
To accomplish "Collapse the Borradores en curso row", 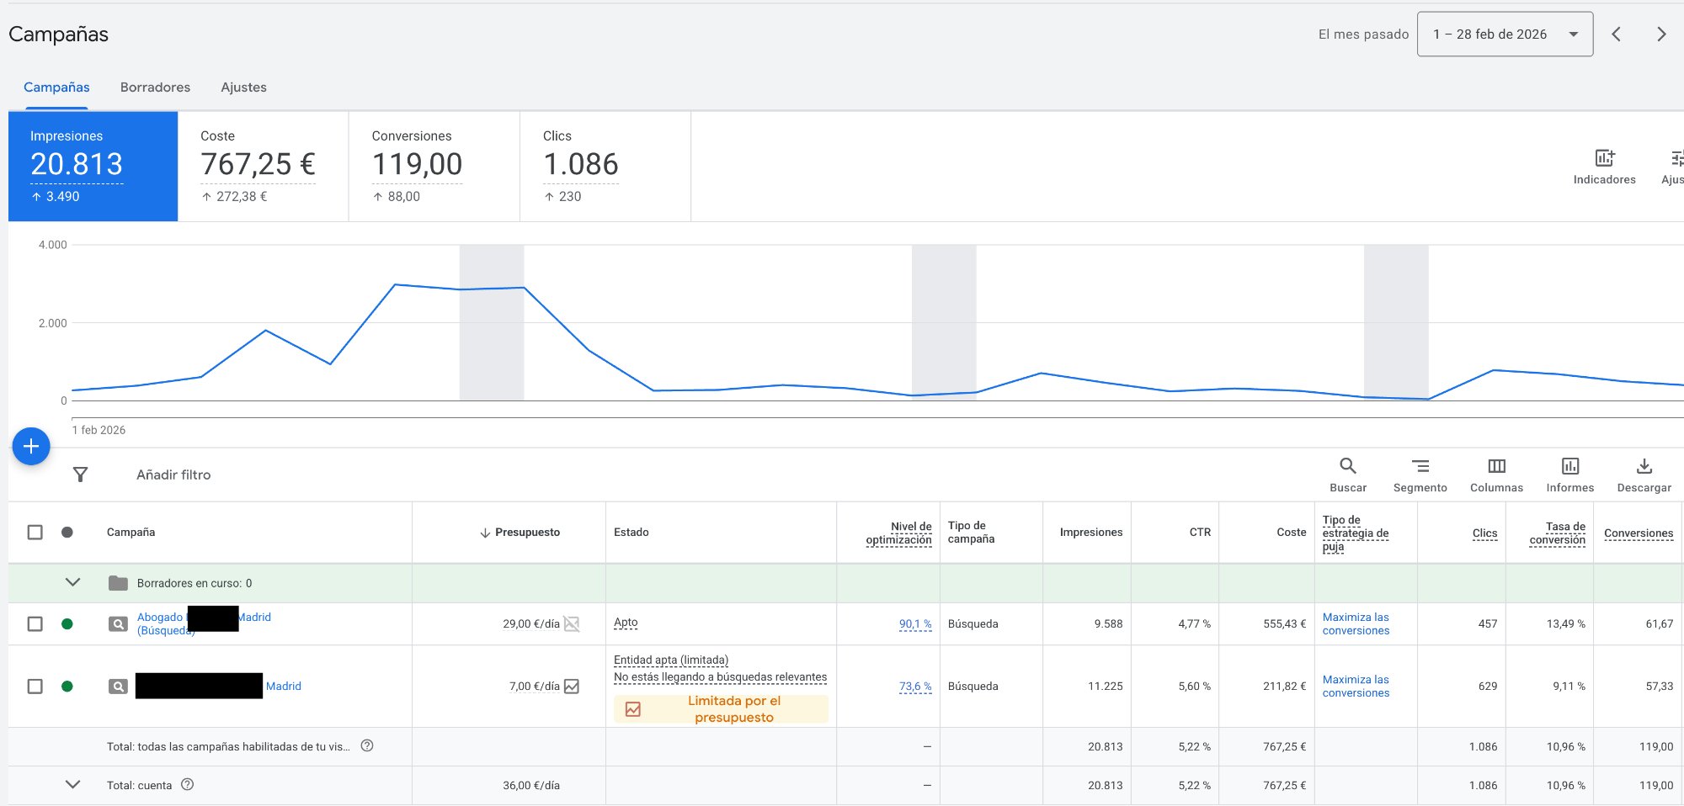I will (x=73, y=582).
